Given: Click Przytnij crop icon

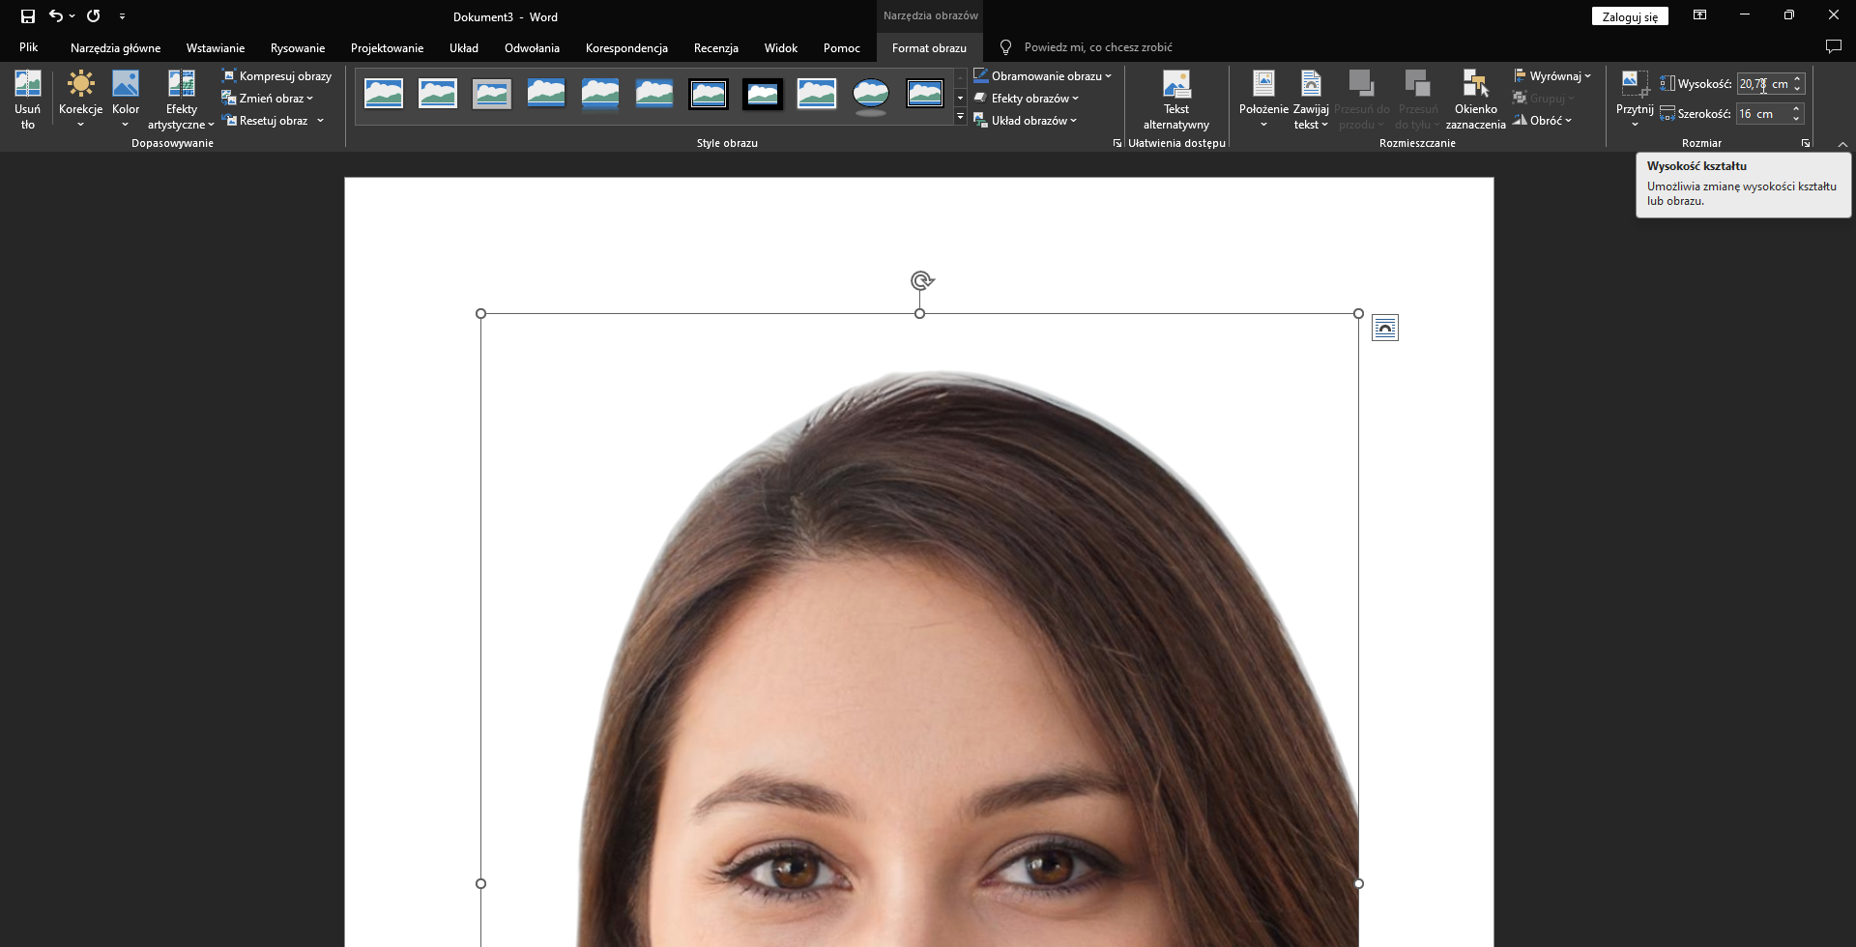Looking at the screenshot, I should (1635, 84).
